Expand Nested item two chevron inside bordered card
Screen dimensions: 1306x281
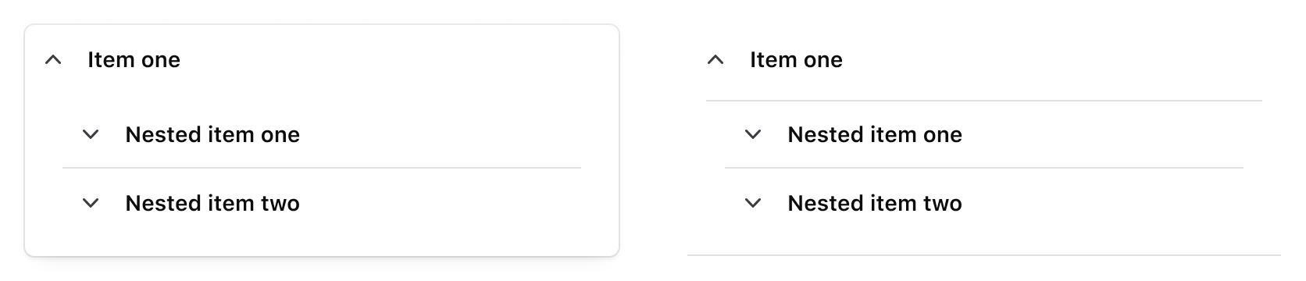(91, 203)
